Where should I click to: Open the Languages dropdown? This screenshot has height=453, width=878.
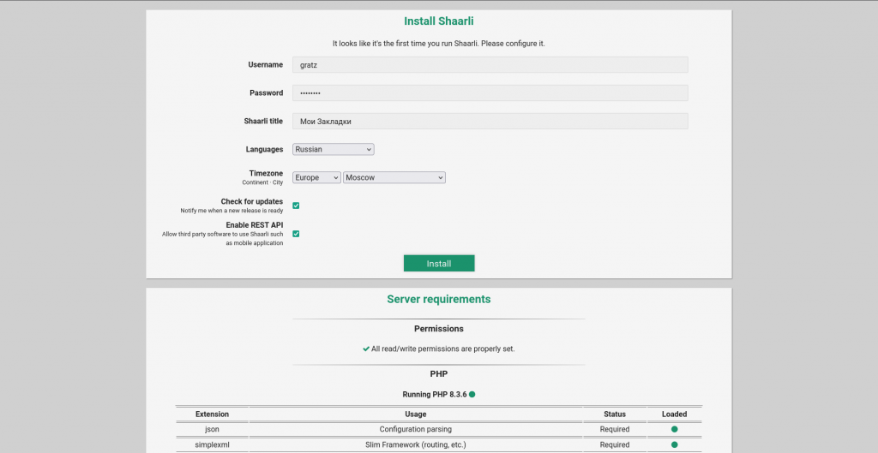pos(334,149)
